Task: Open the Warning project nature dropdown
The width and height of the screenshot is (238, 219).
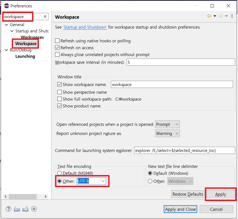Action: tap(167, 134)
